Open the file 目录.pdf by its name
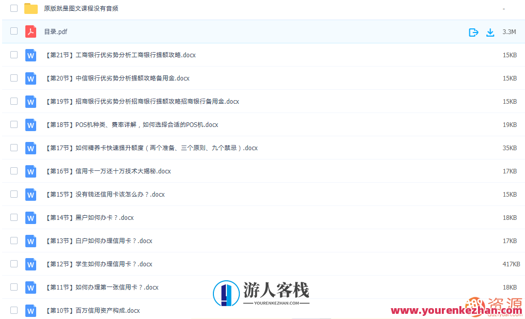525x319 pixels. tap(56, 31)
